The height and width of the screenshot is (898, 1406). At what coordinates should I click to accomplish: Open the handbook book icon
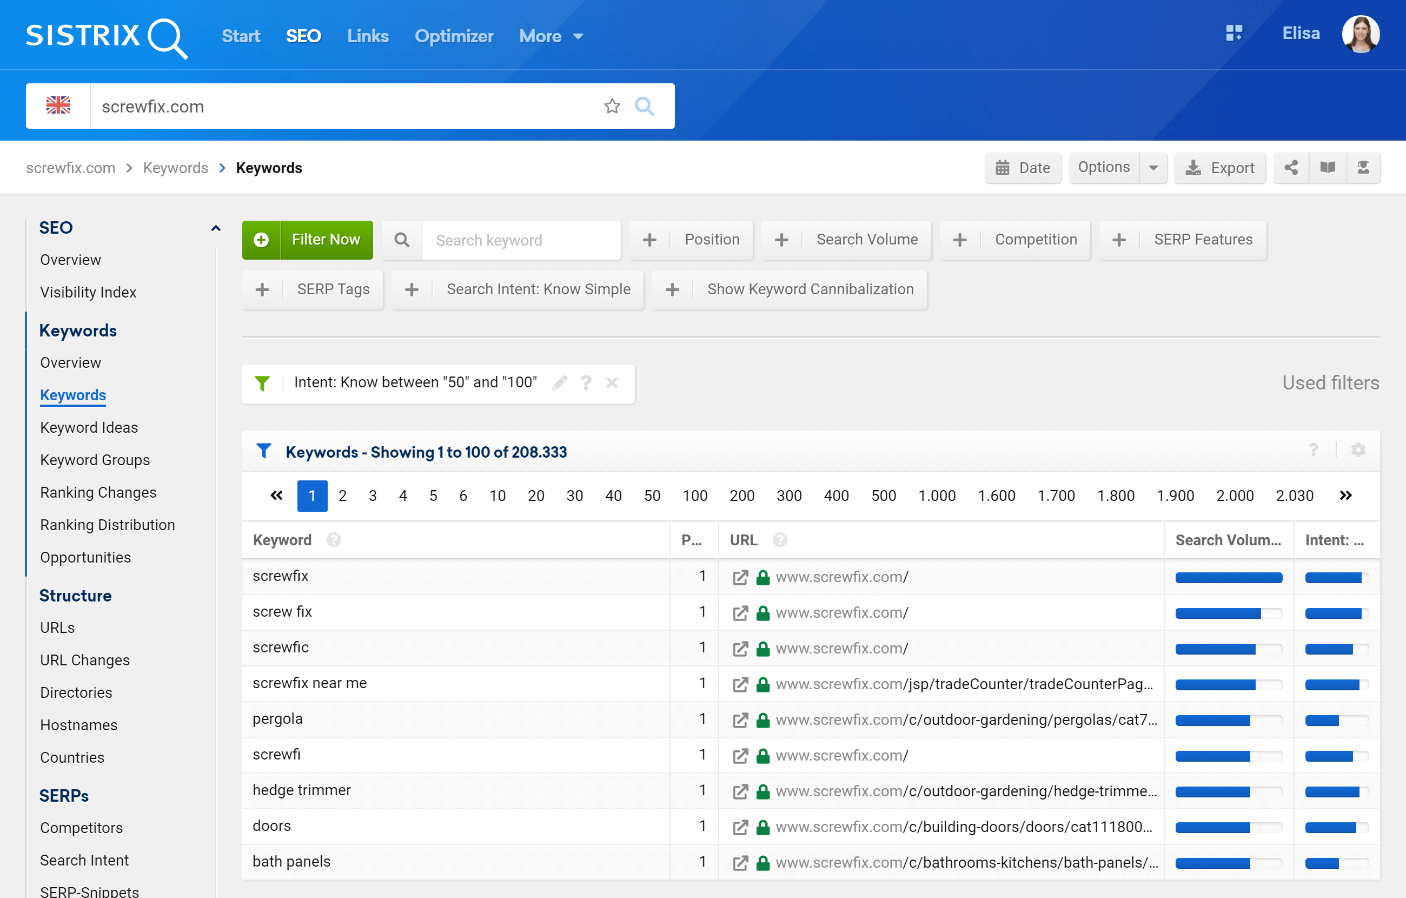tap(1328, 168)
